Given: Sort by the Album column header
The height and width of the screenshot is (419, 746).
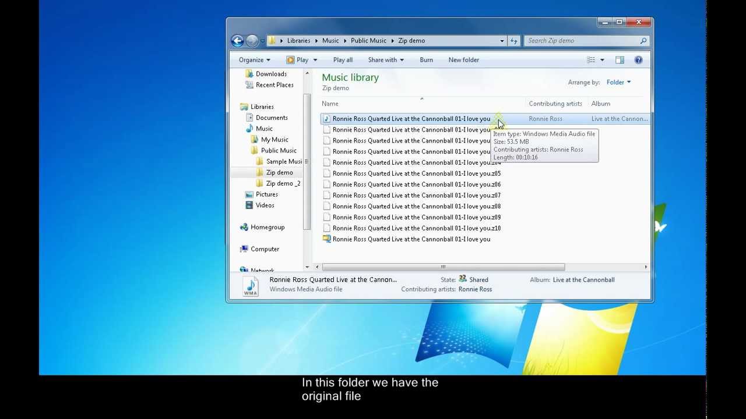Looking at the screenshot, I should pos(601,104).
